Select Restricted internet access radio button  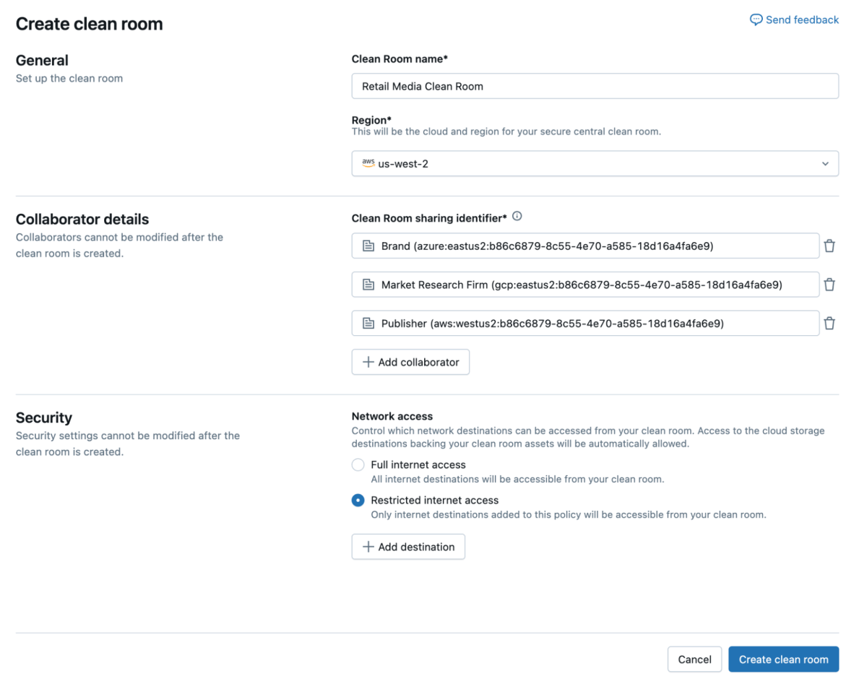coord(358,501)
